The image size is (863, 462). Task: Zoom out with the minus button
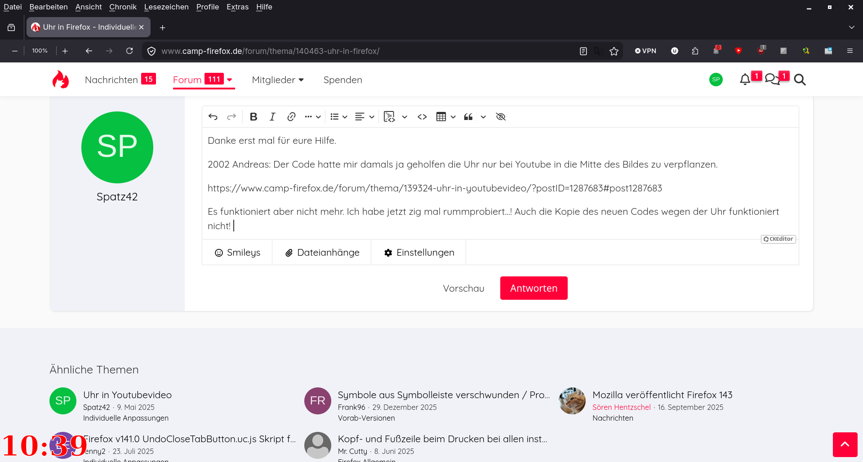15,51
